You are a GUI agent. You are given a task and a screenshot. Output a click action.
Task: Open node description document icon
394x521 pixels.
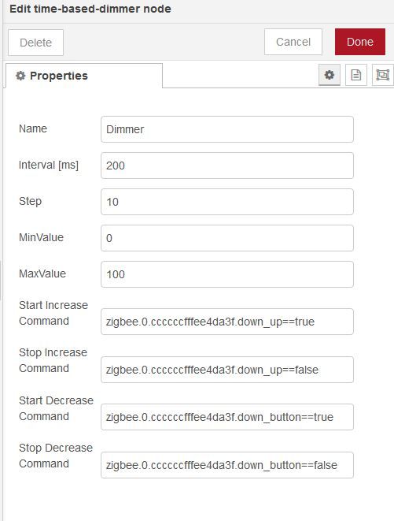pos(356,75)
